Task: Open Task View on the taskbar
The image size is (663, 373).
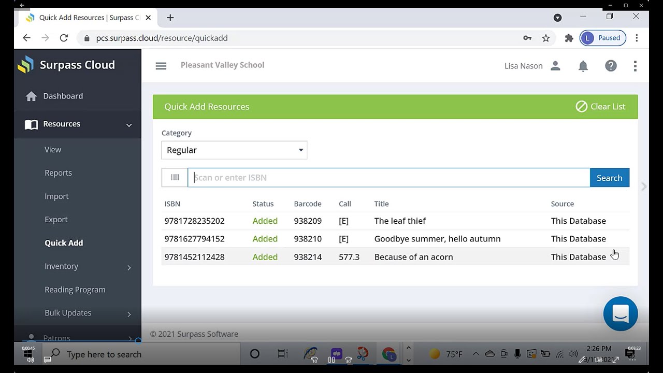Action: point(282,354)
